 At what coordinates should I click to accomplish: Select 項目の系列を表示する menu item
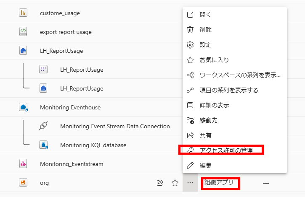pyautogui.click(x=235, y=90)
